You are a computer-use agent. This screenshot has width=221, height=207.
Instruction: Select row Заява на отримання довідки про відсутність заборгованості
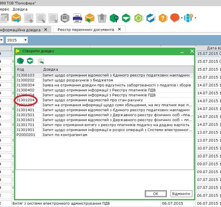(x=104, y=85)
